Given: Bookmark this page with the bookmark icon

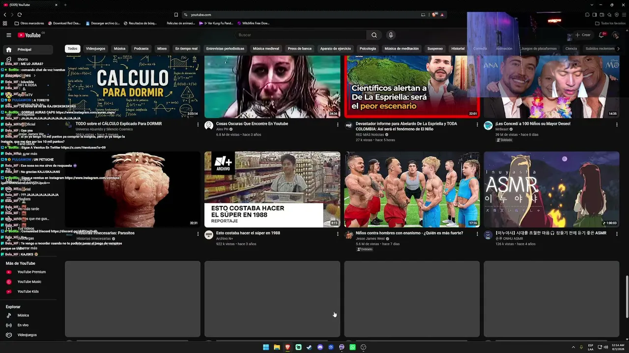Looking at the screenshot, I should tap(176, 15).
